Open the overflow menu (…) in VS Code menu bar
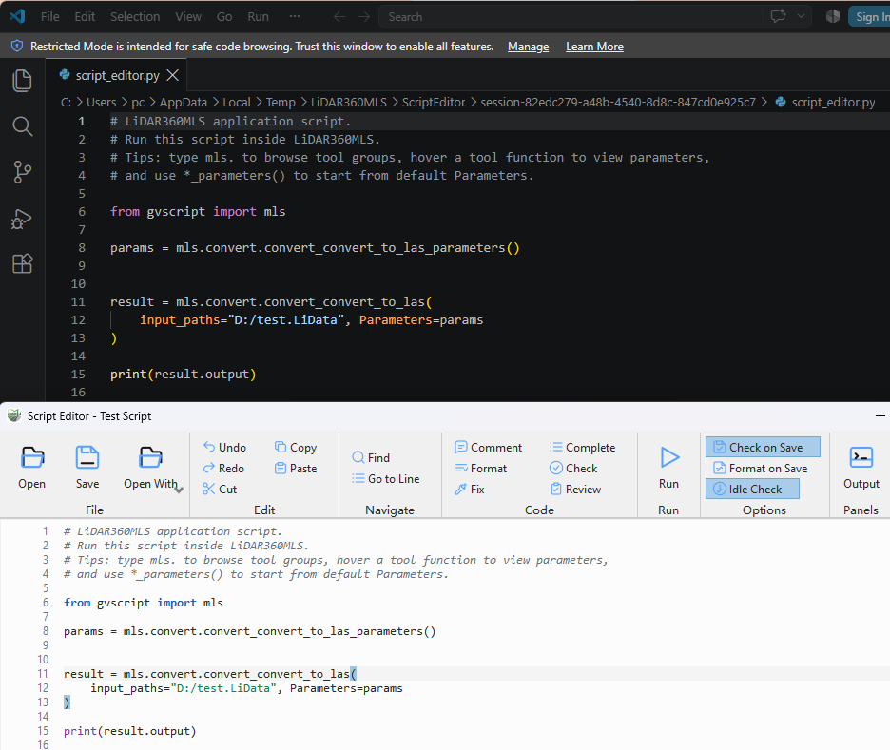Screen dimensions: 890x750 tap(294, 16)
